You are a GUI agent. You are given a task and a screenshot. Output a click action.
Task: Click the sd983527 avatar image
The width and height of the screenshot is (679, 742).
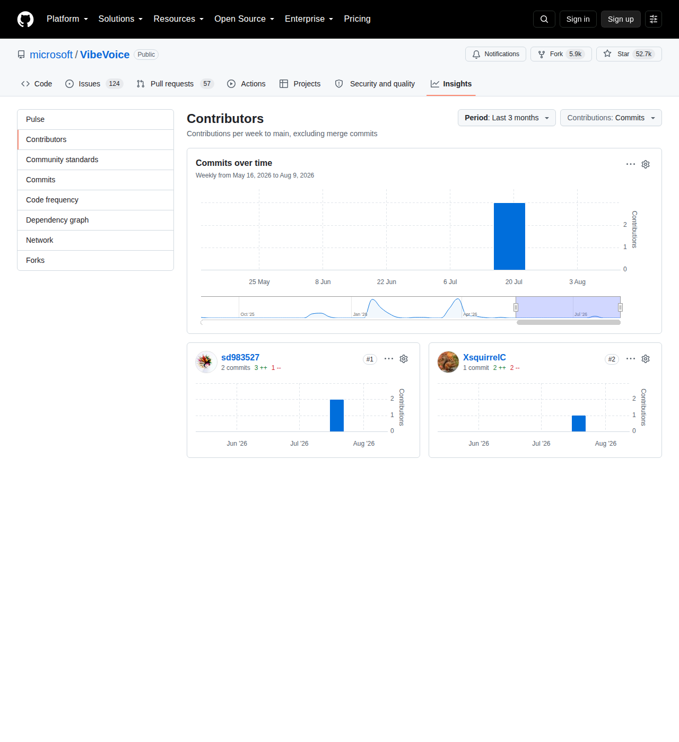pos(206,362)
